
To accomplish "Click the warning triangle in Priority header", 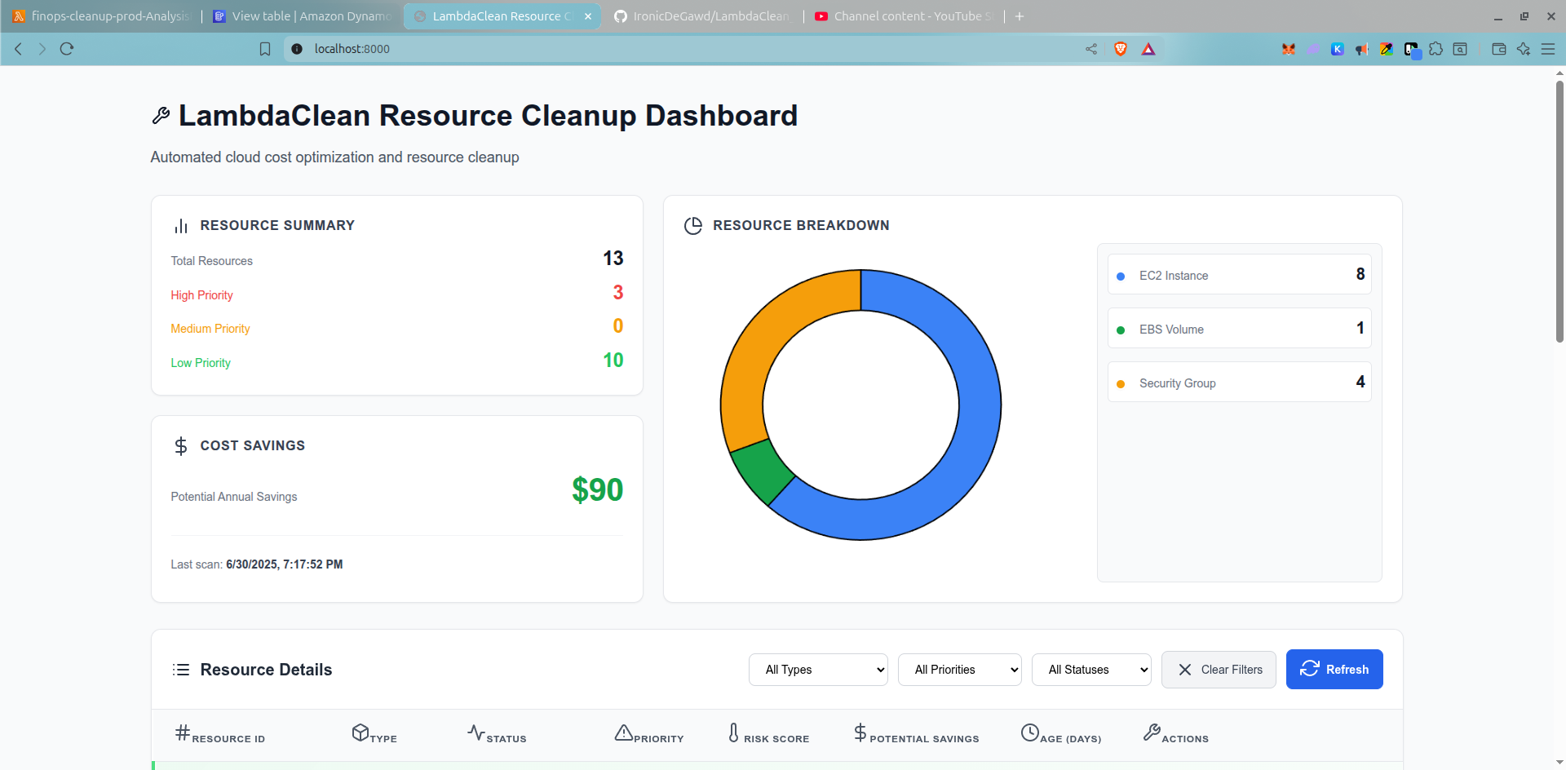I will pos(624,732).
